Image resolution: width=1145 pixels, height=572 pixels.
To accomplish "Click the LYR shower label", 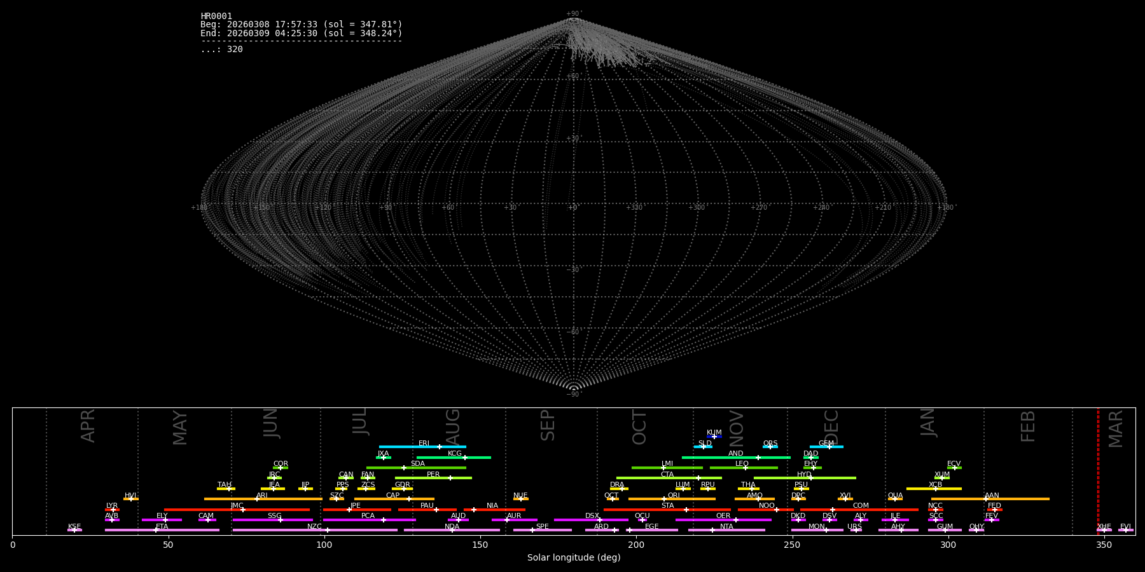I will [112, 506].
